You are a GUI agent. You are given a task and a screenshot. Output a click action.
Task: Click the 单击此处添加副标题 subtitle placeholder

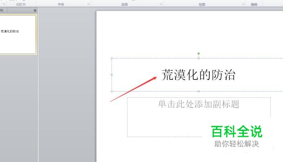pyautogui.click(x=199, y=117)
